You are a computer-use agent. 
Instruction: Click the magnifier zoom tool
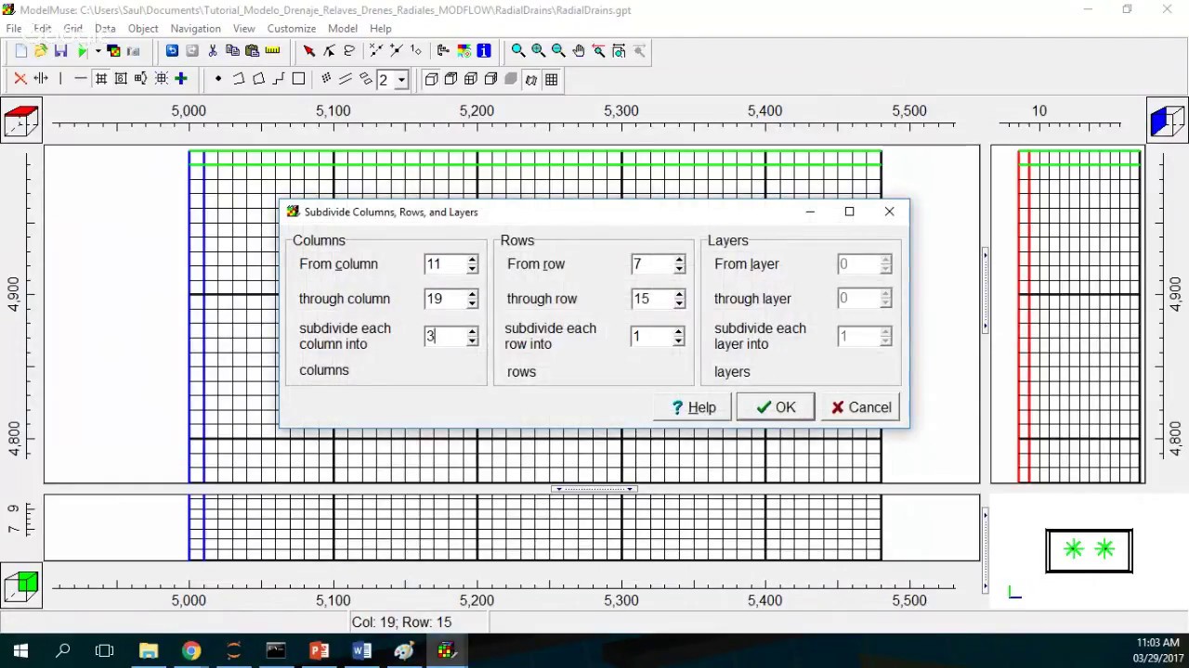coord(518,51)
